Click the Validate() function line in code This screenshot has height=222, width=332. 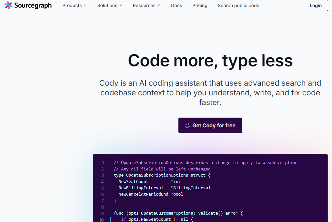pos(178,213)
